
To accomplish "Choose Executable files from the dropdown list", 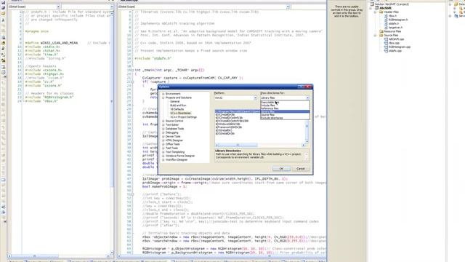I will coord(285,102).
